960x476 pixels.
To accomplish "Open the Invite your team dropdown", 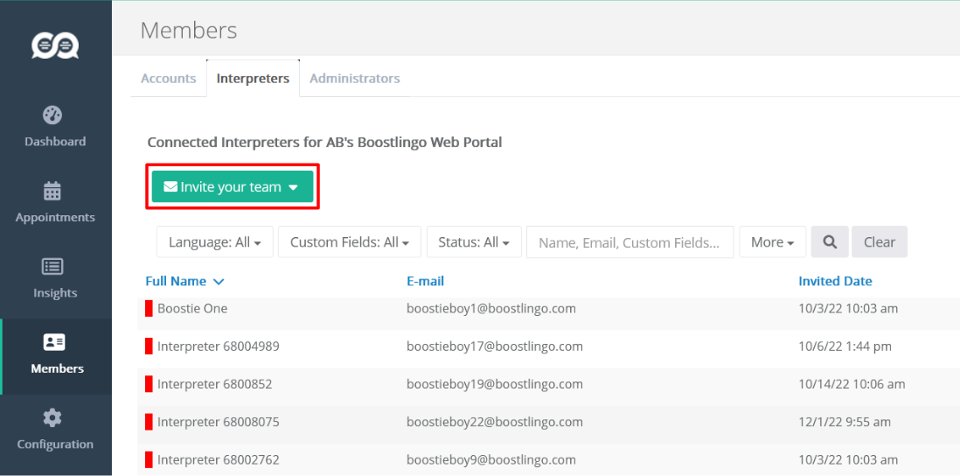I will coord(233,187).
